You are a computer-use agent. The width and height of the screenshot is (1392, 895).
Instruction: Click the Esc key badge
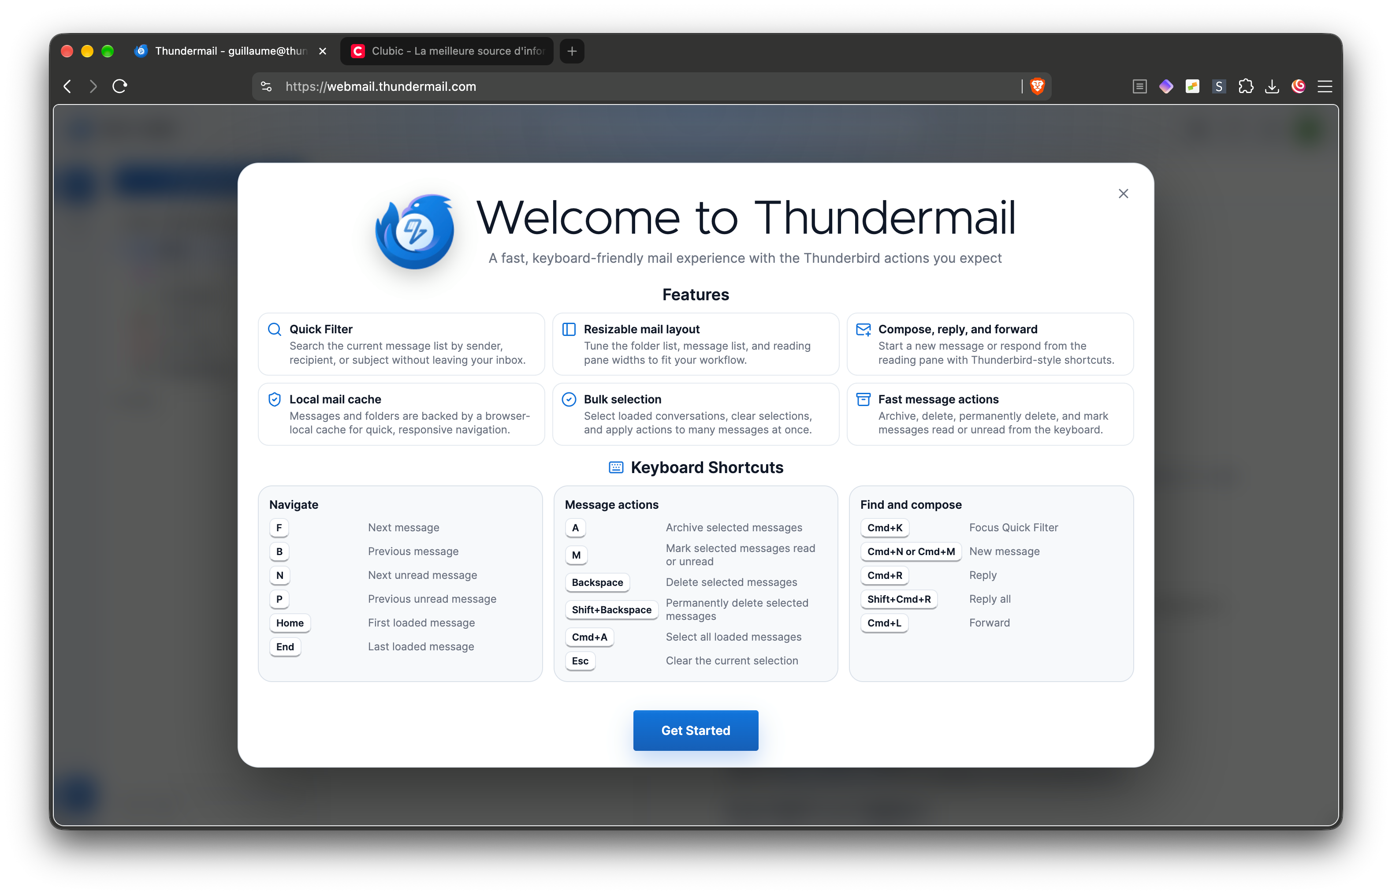pos(581,661)
